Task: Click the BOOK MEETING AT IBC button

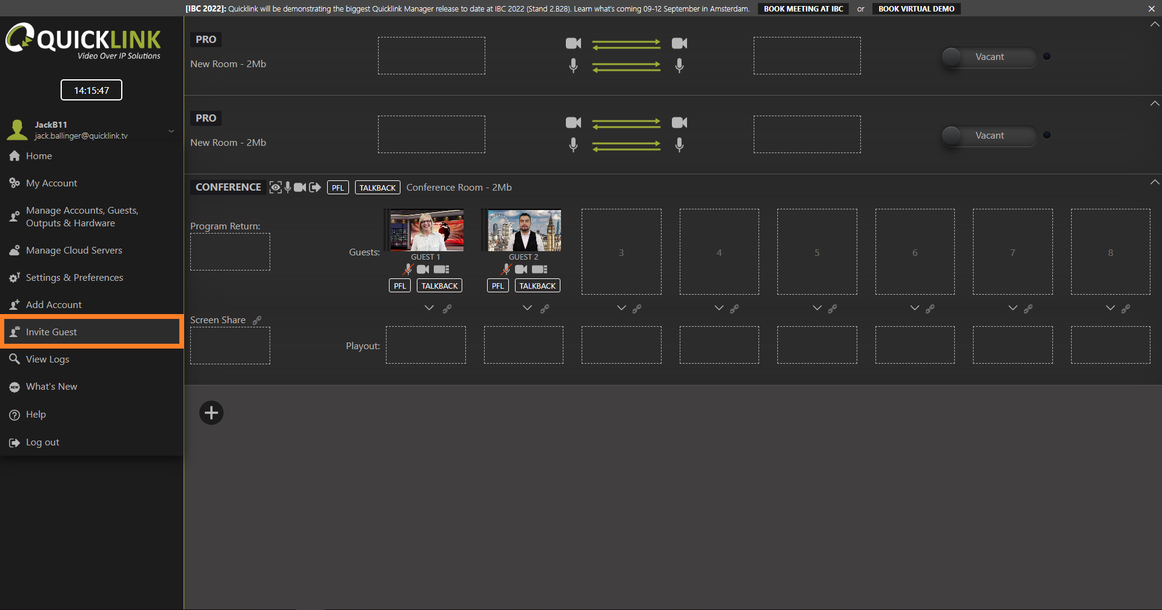Action: point(803,9)
